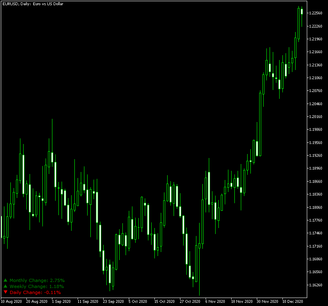Click the rightmost candlestick on the chart
This screenshot has height=306, width=328.
[x=302, y=12]
